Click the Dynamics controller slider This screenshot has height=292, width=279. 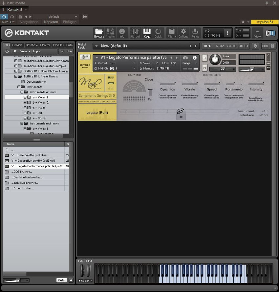[x=168, y=84]
